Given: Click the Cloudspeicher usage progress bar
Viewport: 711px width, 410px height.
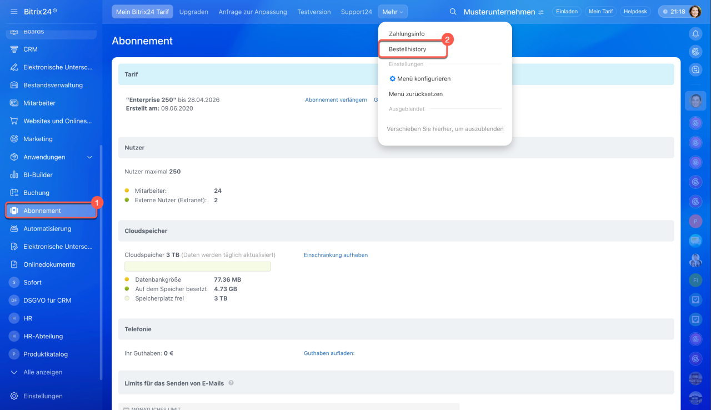Looking at the screenshot, I should [198, 267].
